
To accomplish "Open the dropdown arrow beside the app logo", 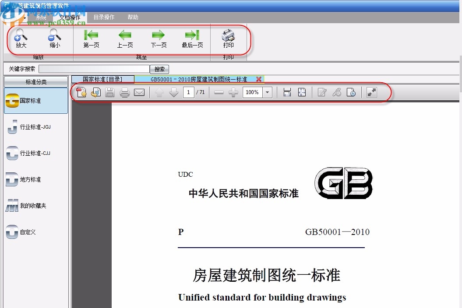I will [x=25, y=17].
